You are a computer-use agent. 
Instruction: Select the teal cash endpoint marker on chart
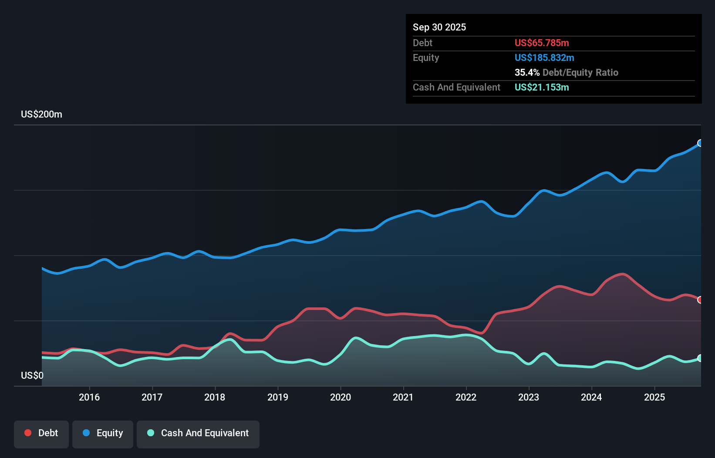pos(700,358)
